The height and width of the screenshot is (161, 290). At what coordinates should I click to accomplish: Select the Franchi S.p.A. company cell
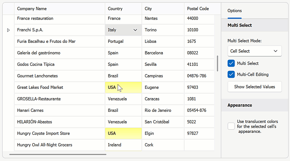click(59, 30)
